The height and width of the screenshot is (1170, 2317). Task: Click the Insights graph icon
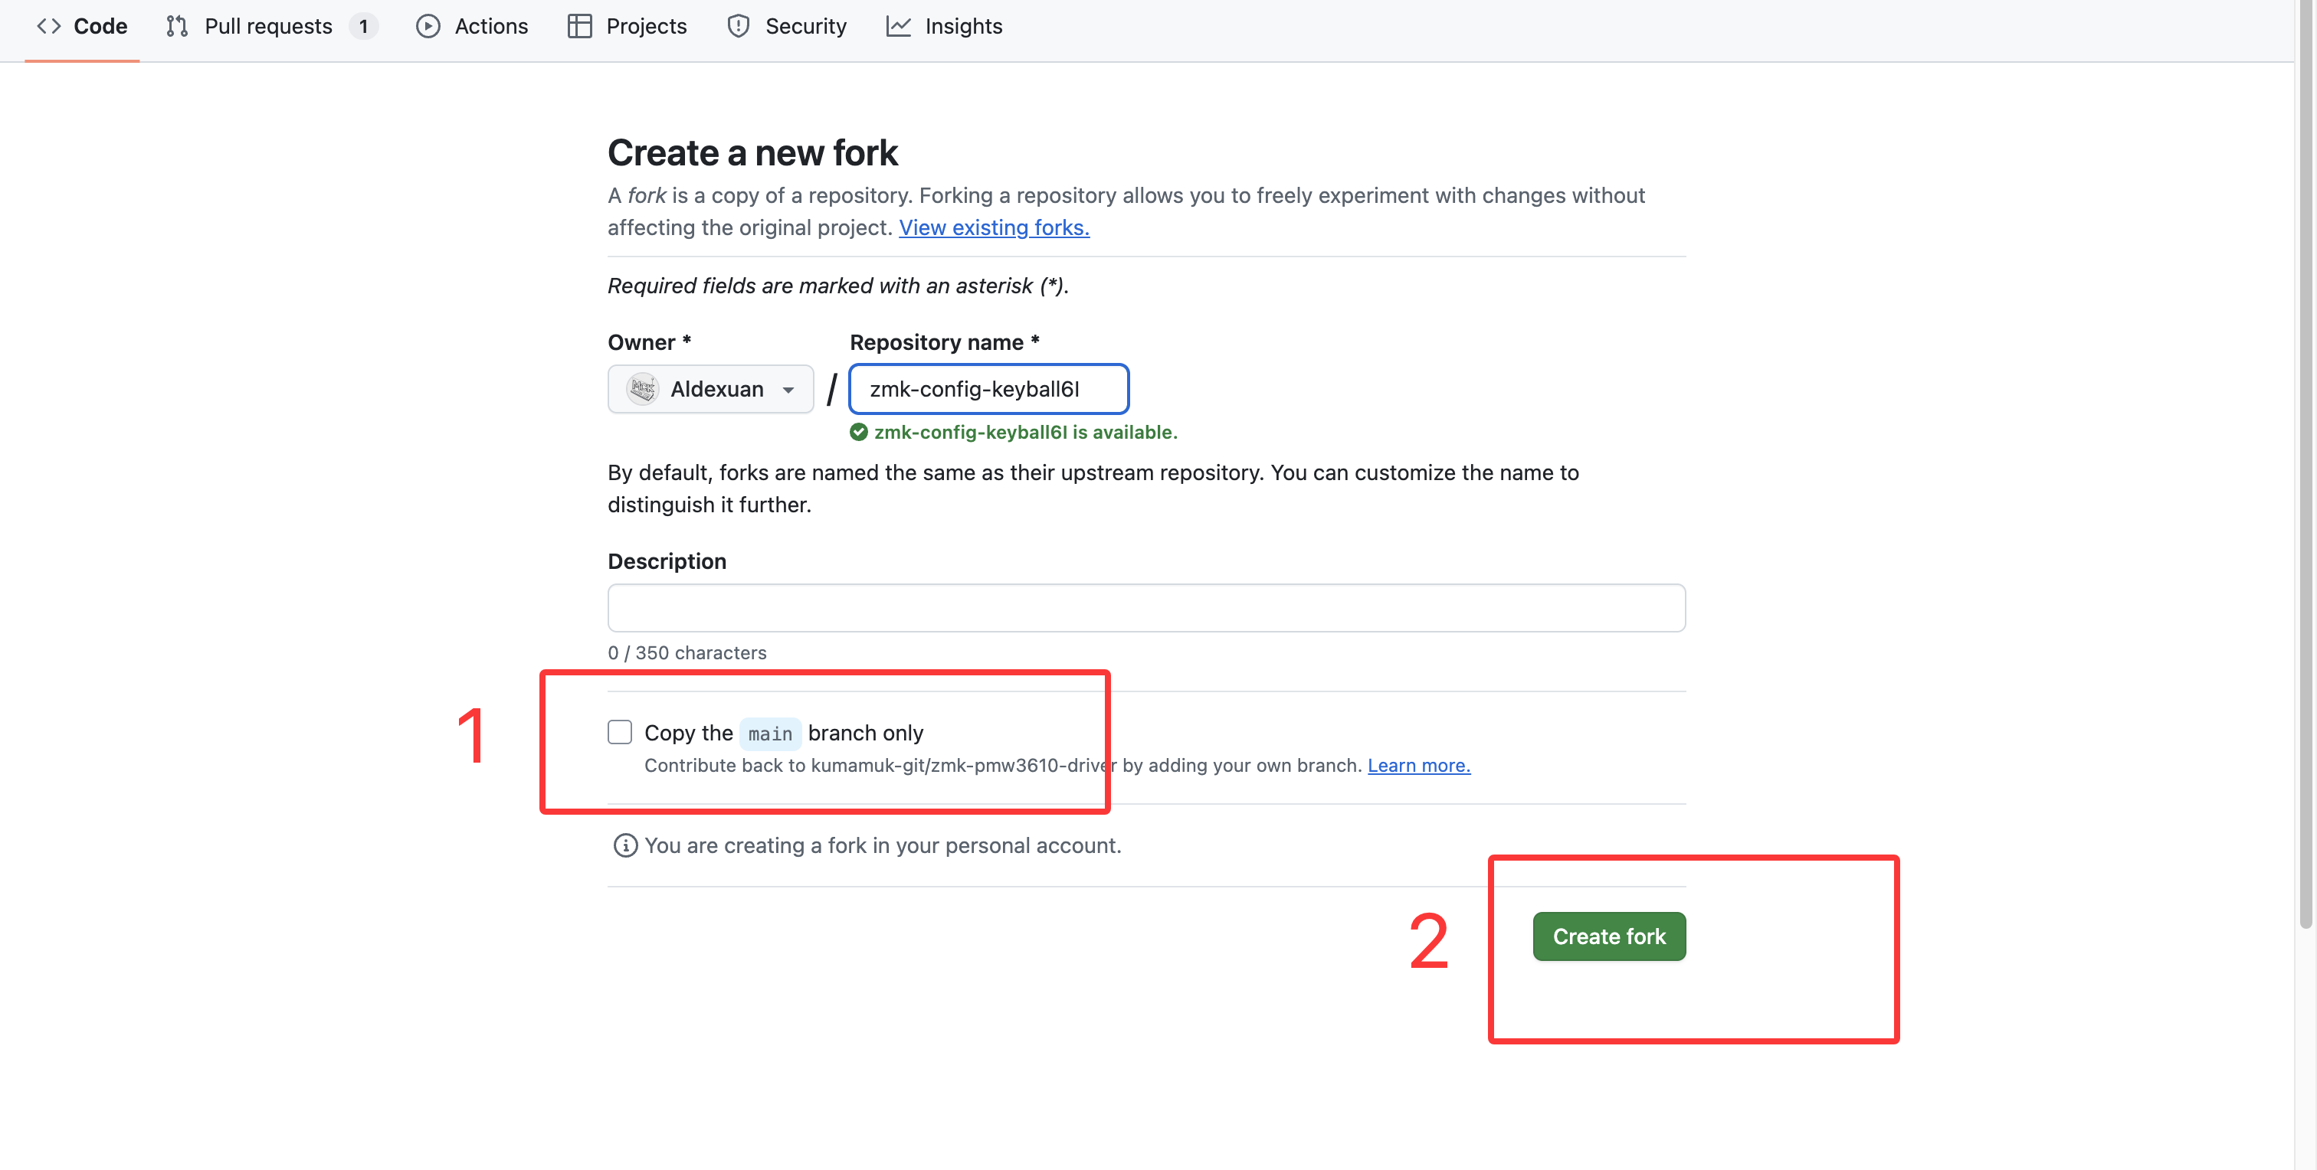coord(899,26)
